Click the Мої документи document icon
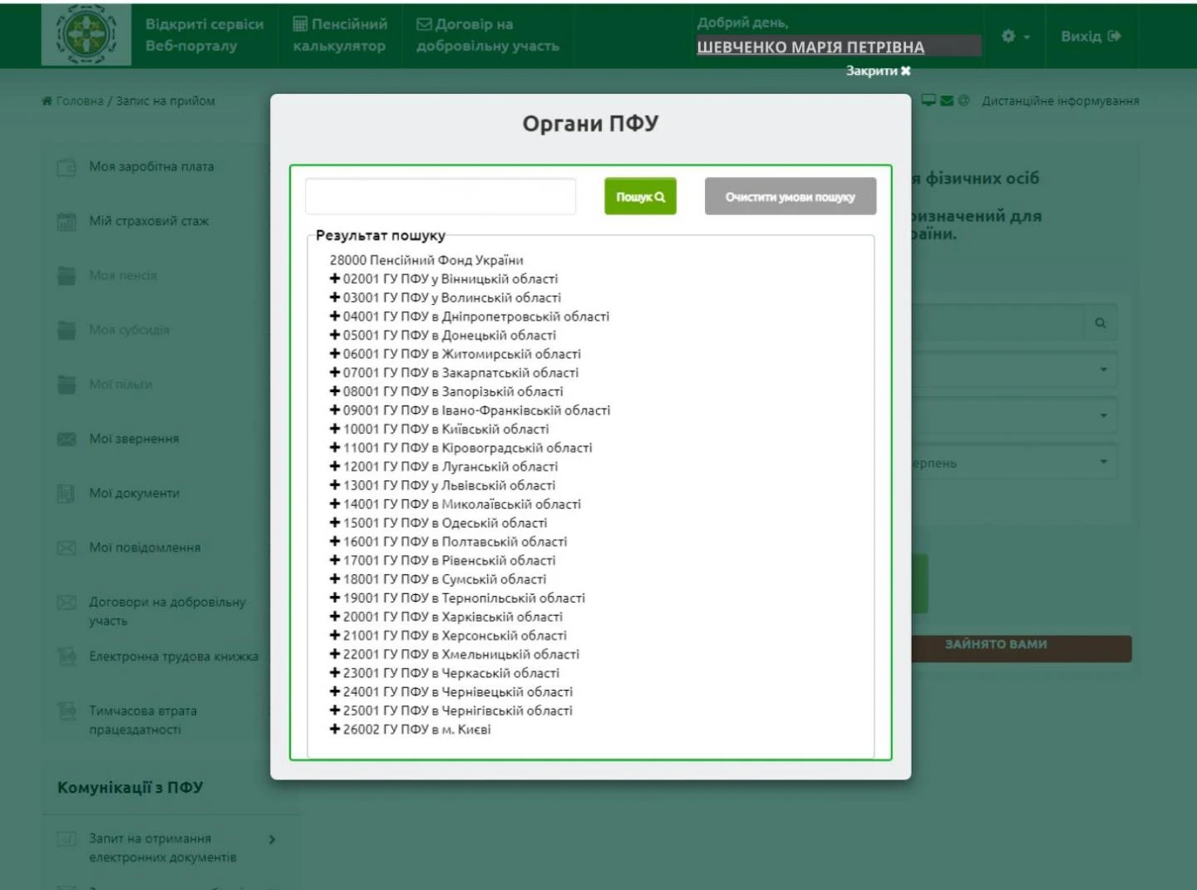Viewport: 1197px width, 890px height. tap(66, 494)
